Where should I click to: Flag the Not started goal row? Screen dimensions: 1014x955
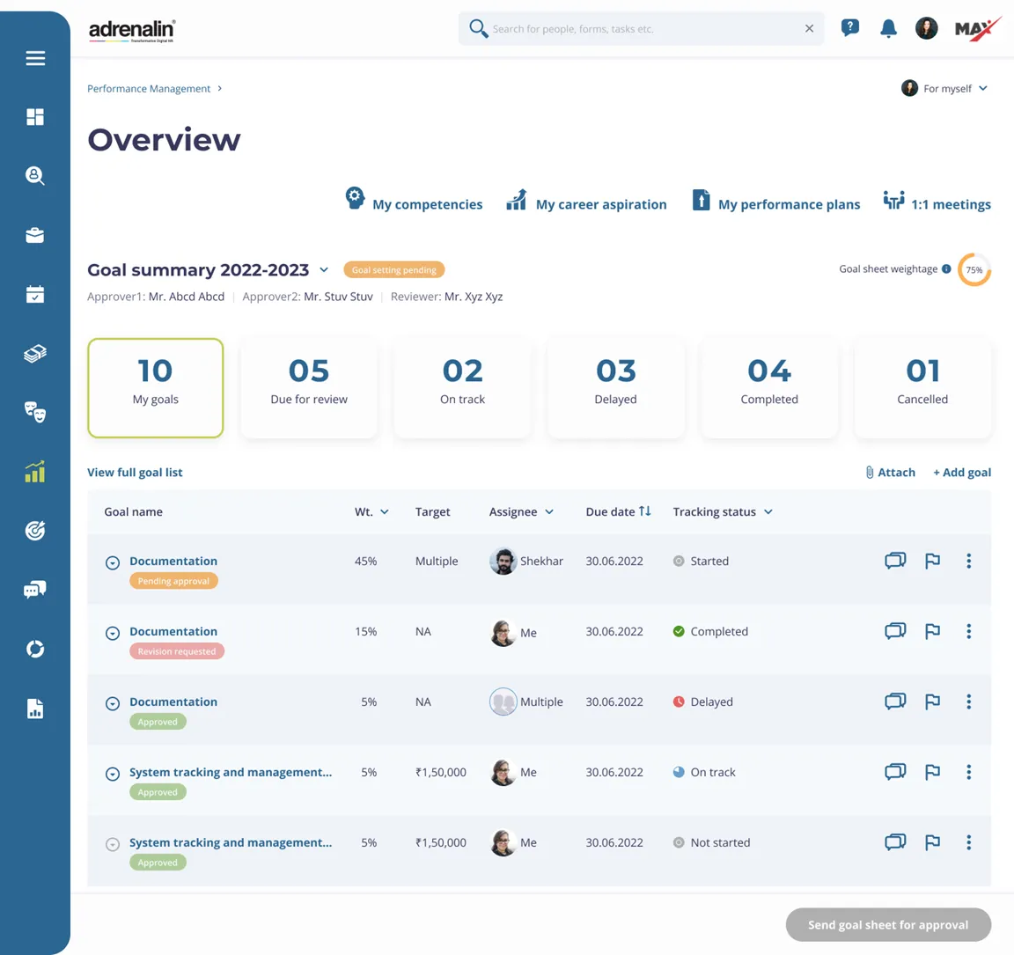coord(932,842)
